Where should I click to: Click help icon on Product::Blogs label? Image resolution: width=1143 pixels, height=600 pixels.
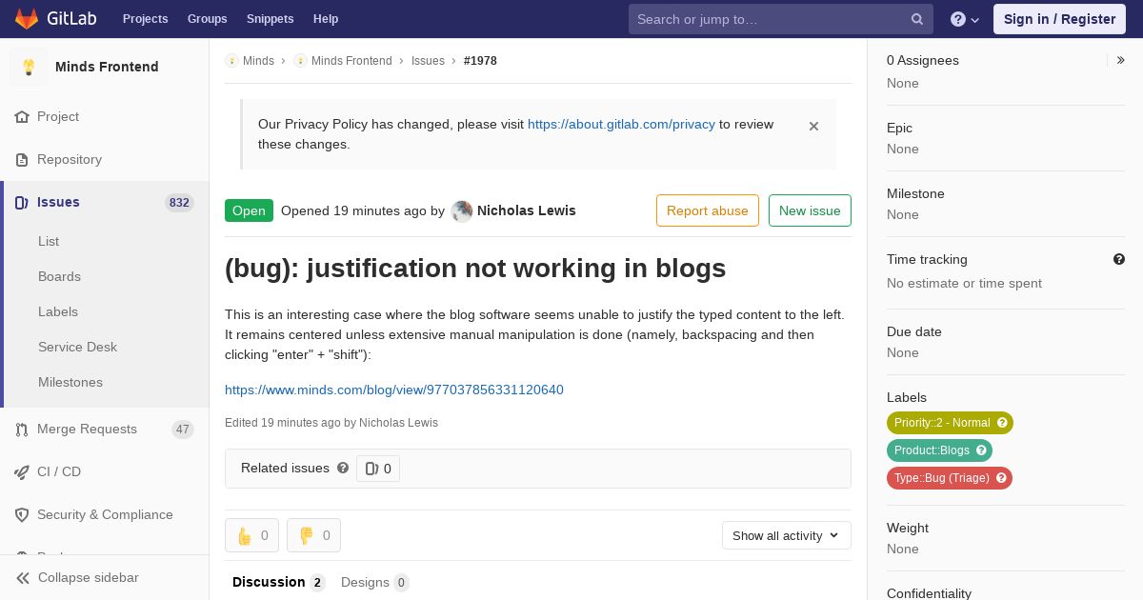click(981, 450)
